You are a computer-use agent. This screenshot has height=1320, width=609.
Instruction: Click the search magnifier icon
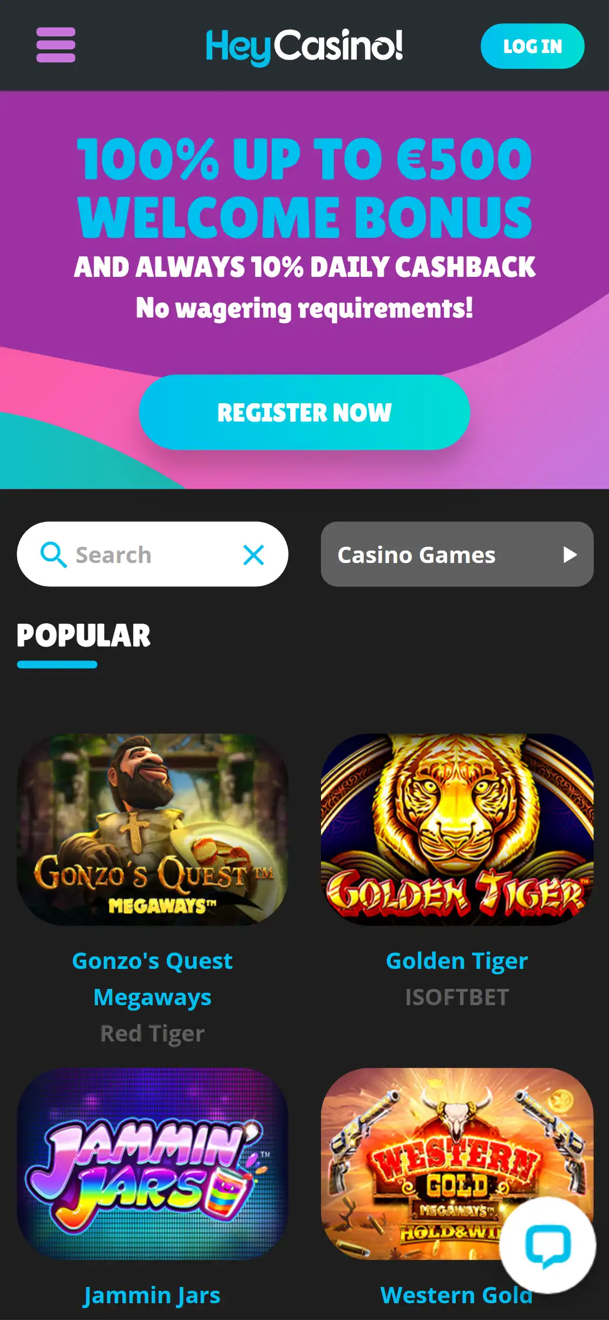click(54, 554)
